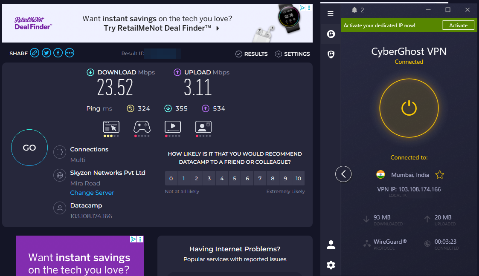Click the Datacamp IP address 103.108.174.166
The height and width of the screenshot is (276, 479).
[x=91, y=216]
